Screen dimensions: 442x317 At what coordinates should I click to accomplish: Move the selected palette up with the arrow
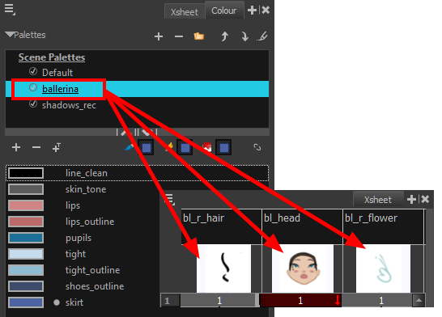[224, 36]
